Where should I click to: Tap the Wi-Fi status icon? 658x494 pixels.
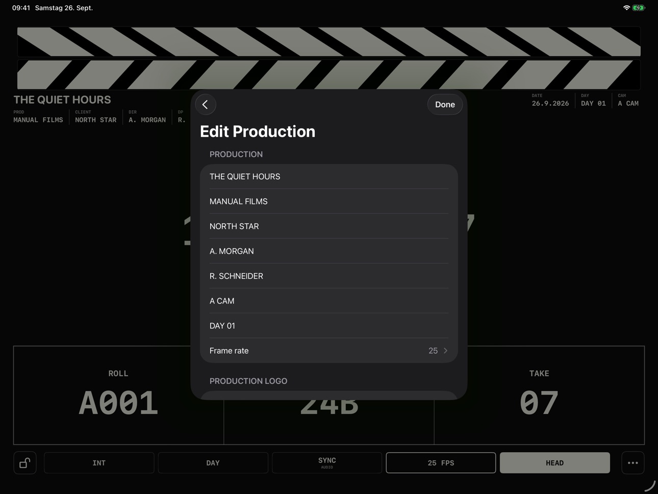pos(626,8)
